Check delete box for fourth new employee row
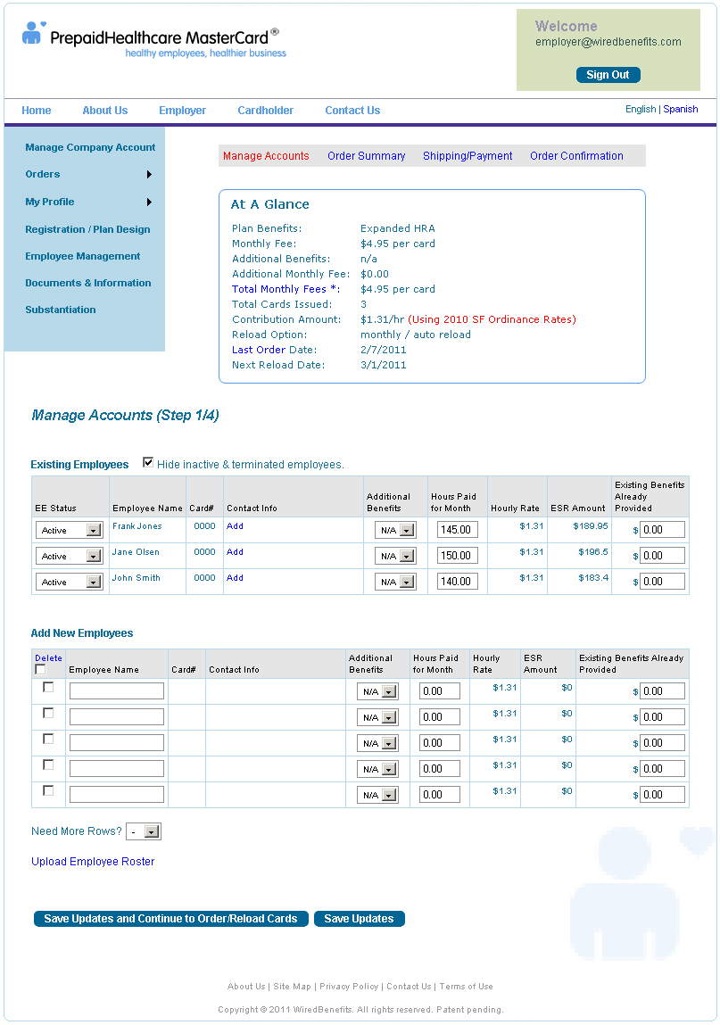 [48, 765]
